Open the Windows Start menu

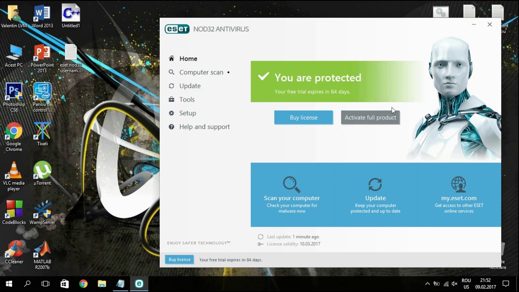(x=9, y=284)
